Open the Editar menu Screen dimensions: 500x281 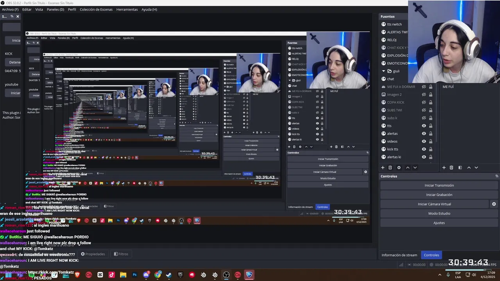pyautogui.click(x=27, y=9)
